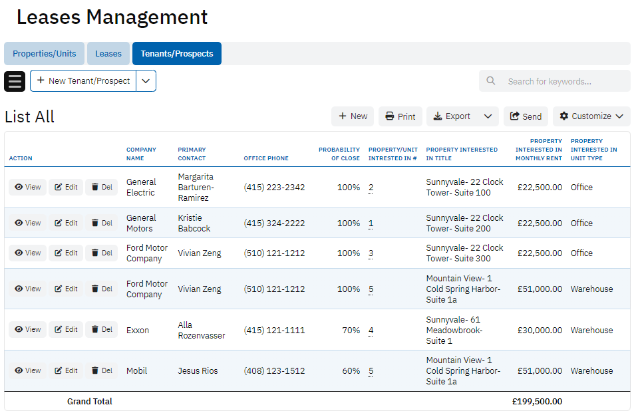
Task: Click the Send share icon button
Action: pyautogui.click(x=526, y=116)
